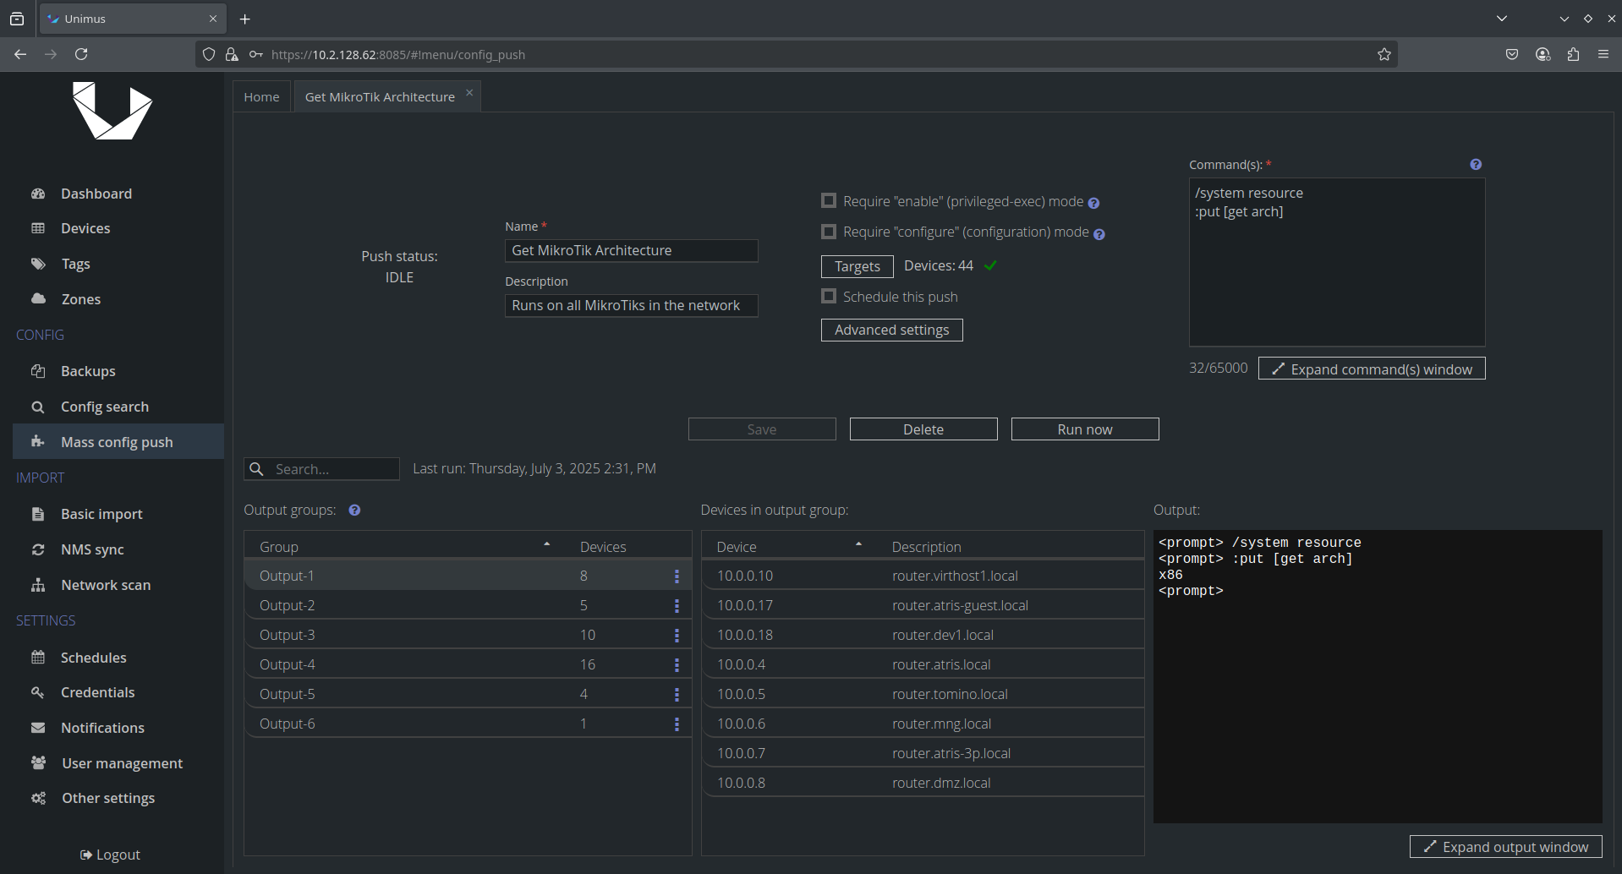Image resolution: width=1622 pixels, height=874 pixels.
Task: Open Mass config push menu item
Action: click(117, 442)
